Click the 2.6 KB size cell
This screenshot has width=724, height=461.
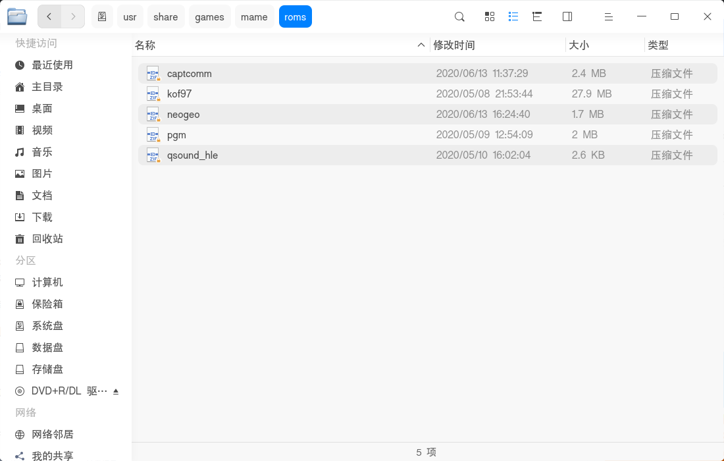pyautogui.click(x=588, y=155)
